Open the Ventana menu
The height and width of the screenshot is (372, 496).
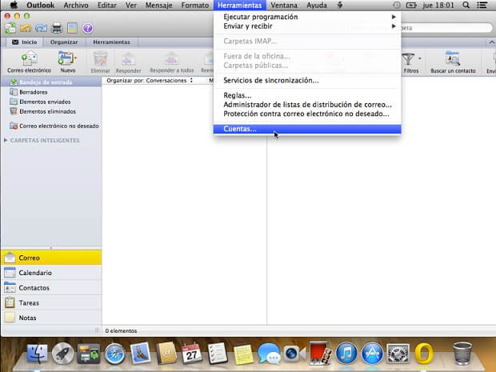click(284, 5)
